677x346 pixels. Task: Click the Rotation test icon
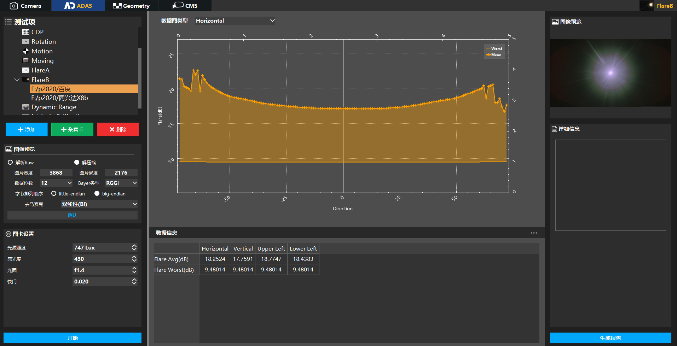click(25, 42)
